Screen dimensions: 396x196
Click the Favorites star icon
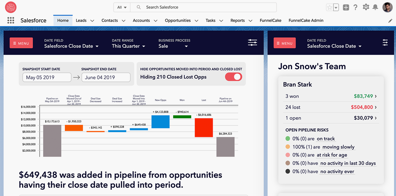click(329, 7)
